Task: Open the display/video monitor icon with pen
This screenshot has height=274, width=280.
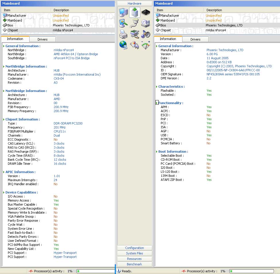Action: pos(123,23)
